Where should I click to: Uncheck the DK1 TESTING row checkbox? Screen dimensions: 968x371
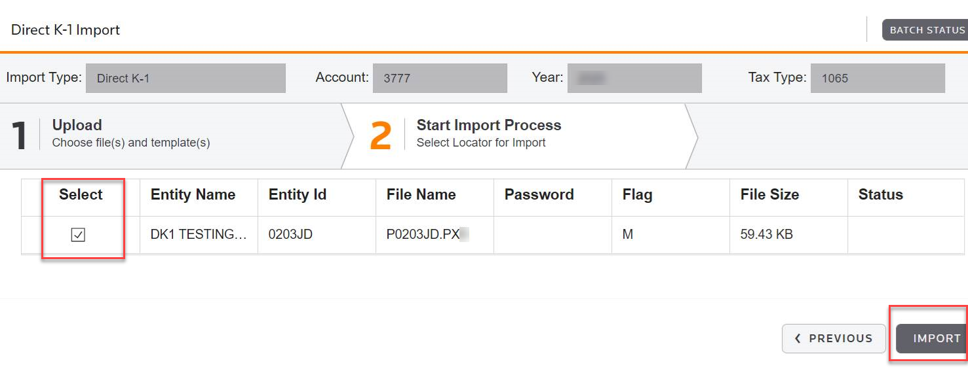click(x=78, y=234)
